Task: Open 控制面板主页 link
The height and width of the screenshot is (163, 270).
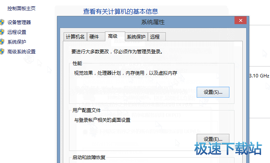Action: coord(21,9)
